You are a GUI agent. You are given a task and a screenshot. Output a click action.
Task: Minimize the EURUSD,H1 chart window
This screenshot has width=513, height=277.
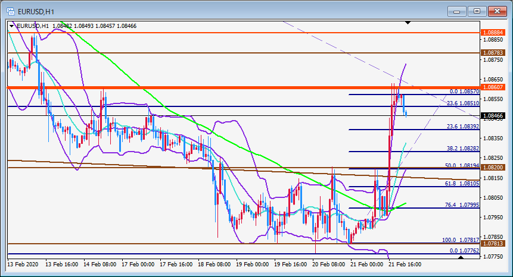457,11
